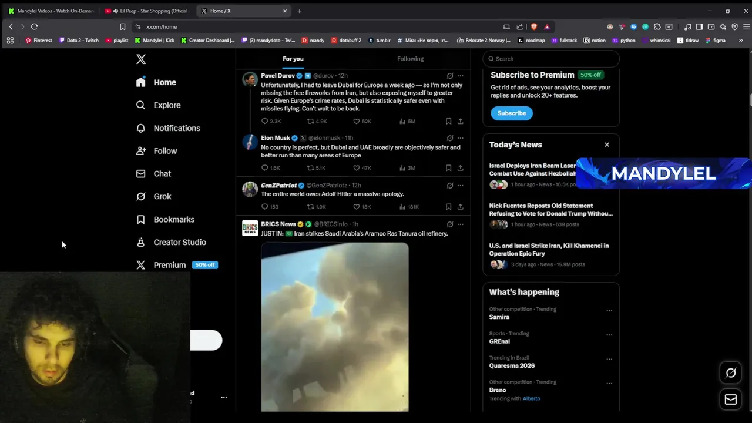
Task: Switch to the For you tab
Action: 293,59
